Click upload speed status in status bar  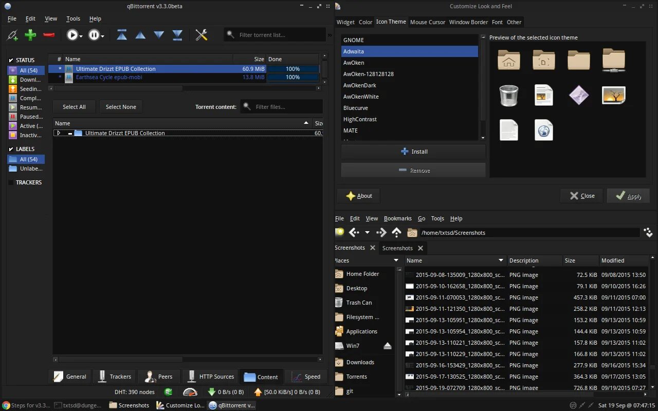click(287, 392)
